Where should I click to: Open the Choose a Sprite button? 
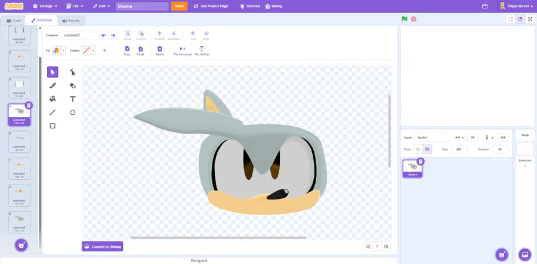pos(502,254)
